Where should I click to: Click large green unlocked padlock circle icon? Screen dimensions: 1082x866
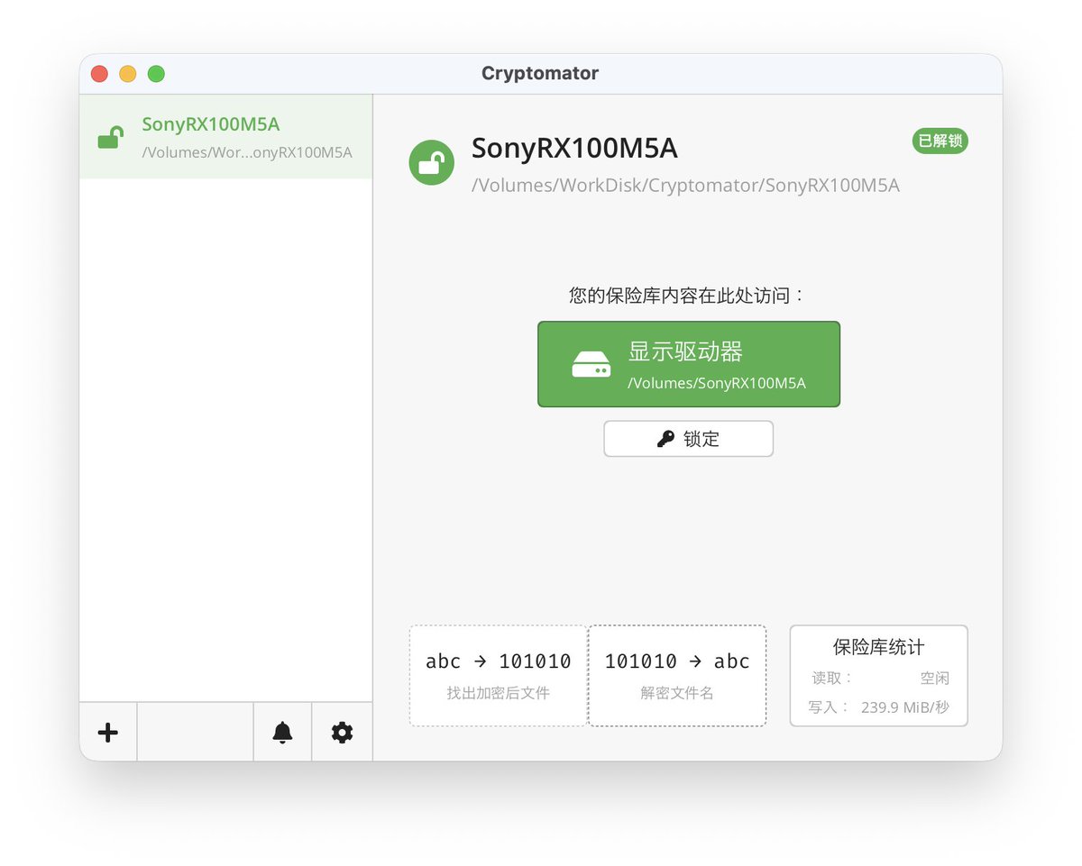click(x=431, y=163)
